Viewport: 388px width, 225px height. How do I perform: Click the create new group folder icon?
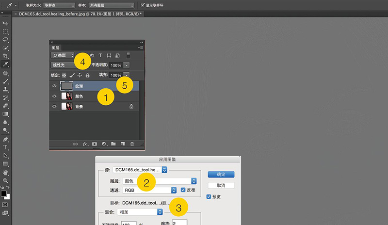tap(113, 144)
